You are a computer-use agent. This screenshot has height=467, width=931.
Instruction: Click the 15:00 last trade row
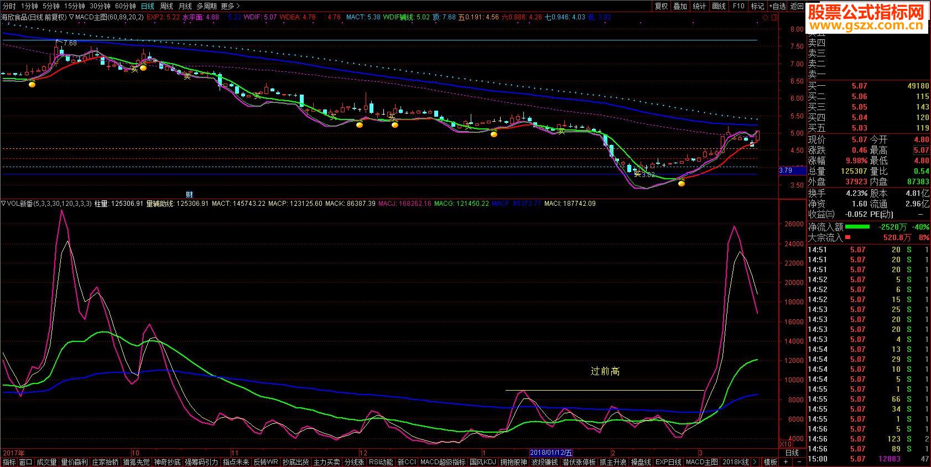tap(868, 459)
